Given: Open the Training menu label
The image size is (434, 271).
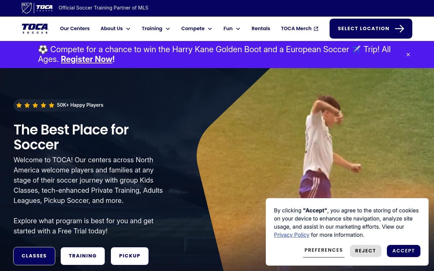Looking at the screenshot, I should [x=152, y=28].
